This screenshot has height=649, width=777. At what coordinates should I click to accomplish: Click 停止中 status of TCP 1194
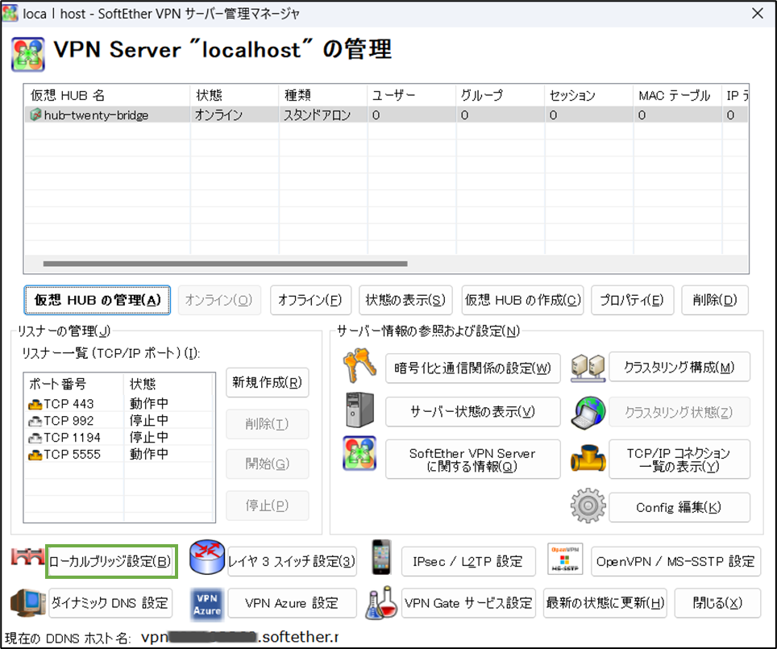(148, 438)
